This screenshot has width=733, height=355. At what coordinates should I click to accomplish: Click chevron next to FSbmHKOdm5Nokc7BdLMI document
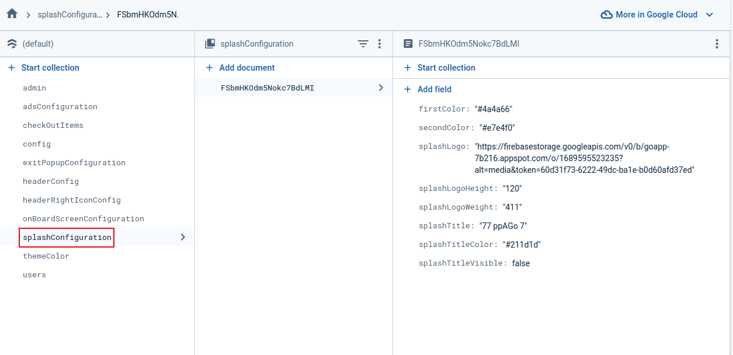coord(381,88)
